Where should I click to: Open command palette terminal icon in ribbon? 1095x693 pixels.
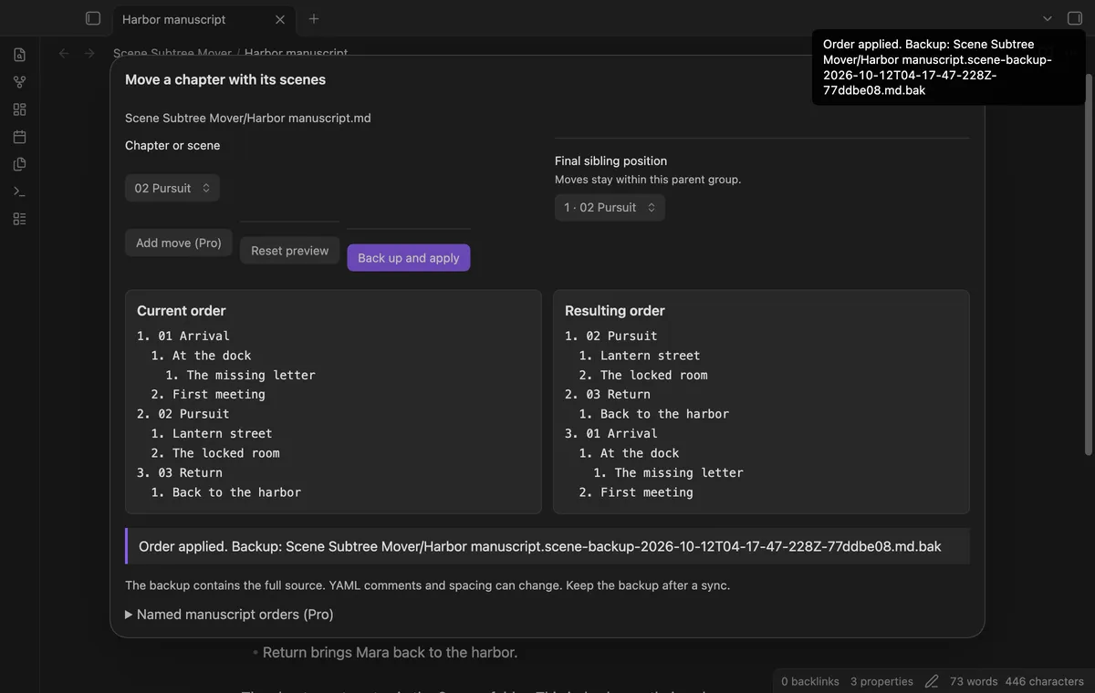pyautogui.click(x=19, y=191)
